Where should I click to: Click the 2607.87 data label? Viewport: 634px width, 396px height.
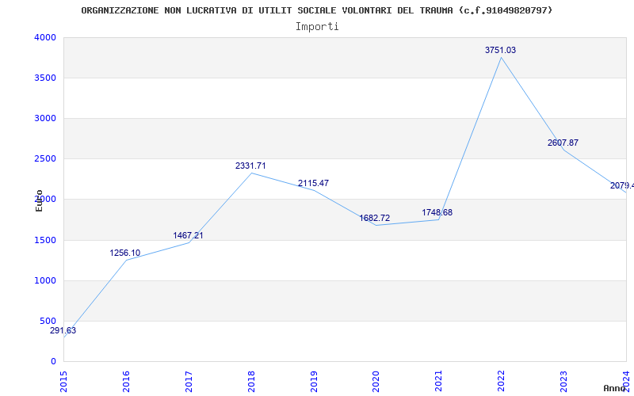563,143
